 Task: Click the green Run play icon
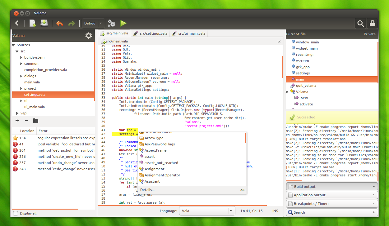pyautogui.click(x=123, y=23)
